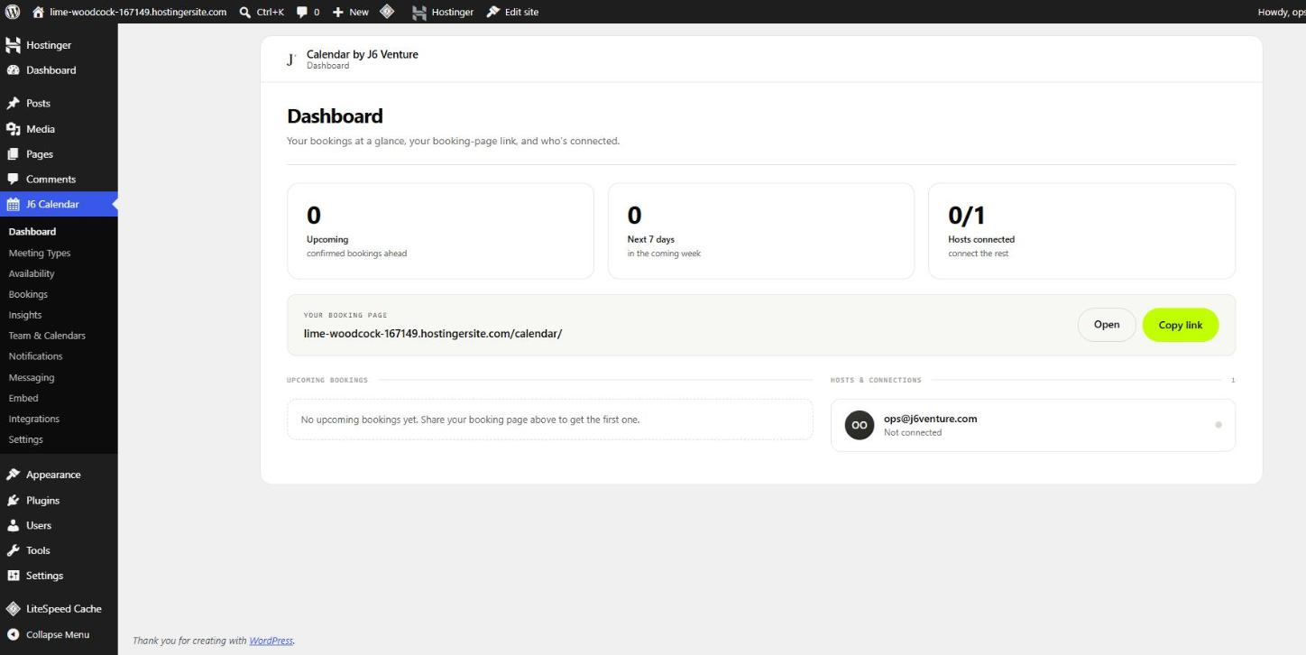Open Pages icon in sidebar
The height and width of the screenshot is (655, 1306).
pyautogui.click(x=14, y=154)
